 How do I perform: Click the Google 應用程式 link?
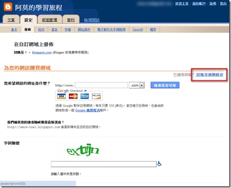[x=88, y=110]
